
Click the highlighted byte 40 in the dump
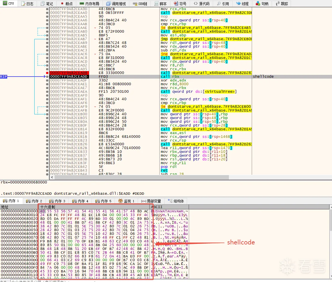pos(42,211)
